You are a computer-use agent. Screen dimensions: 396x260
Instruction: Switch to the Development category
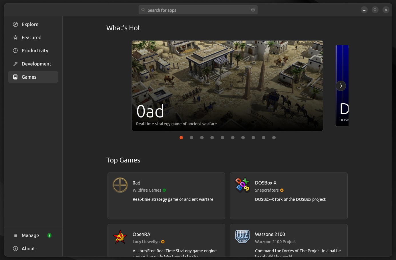click(33, 64)
